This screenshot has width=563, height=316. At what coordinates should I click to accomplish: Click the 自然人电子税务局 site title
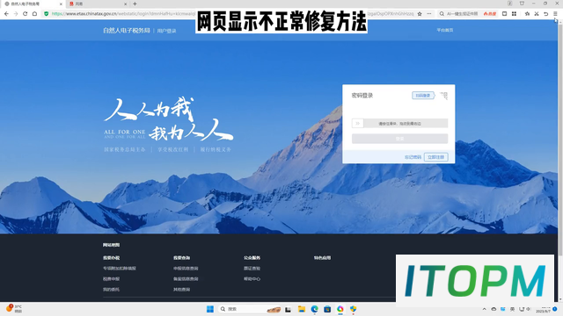pyautogui.click(x=127, y=31)
